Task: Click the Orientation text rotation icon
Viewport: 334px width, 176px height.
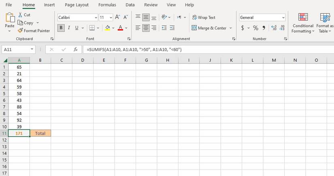Action: pos(164,17)
